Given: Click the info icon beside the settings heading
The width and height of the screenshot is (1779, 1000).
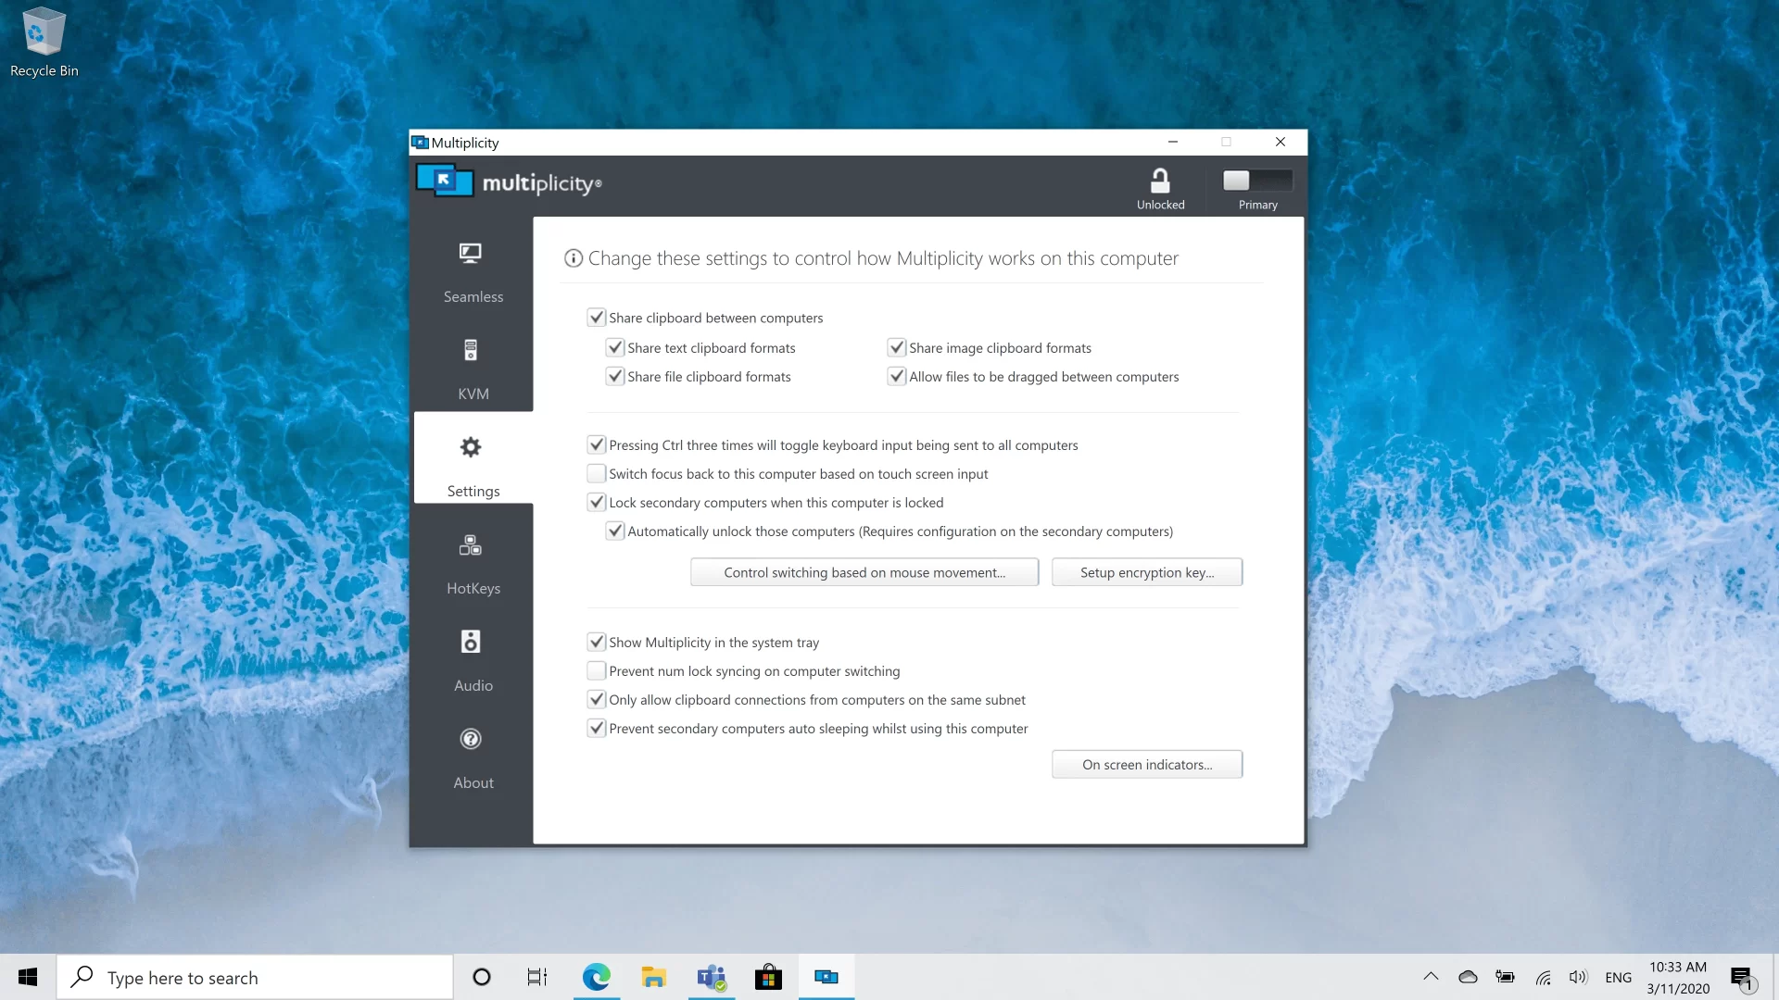Looking at the screenshot, I should 573,258.
